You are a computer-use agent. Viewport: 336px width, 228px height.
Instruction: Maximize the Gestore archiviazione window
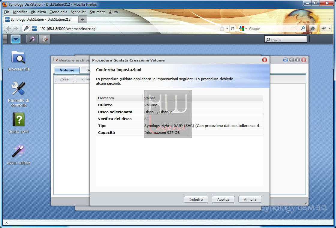297,60
